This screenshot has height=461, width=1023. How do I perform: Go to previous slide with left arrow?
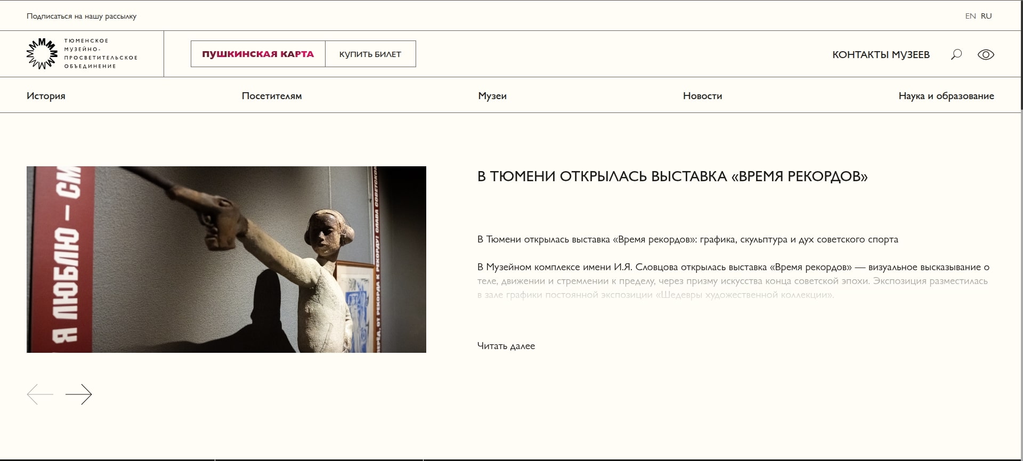(40, 394)
